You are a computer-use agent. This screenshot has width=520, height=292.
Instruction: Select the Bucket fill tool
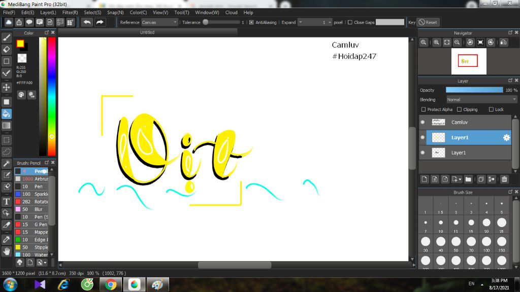pos(6,114)
